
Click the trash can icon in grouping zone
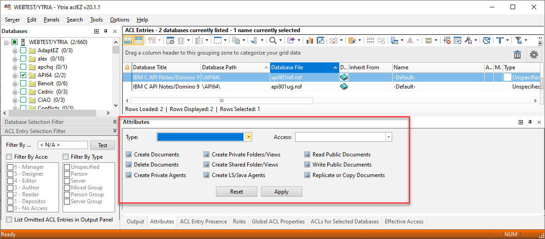coord(517,55)
